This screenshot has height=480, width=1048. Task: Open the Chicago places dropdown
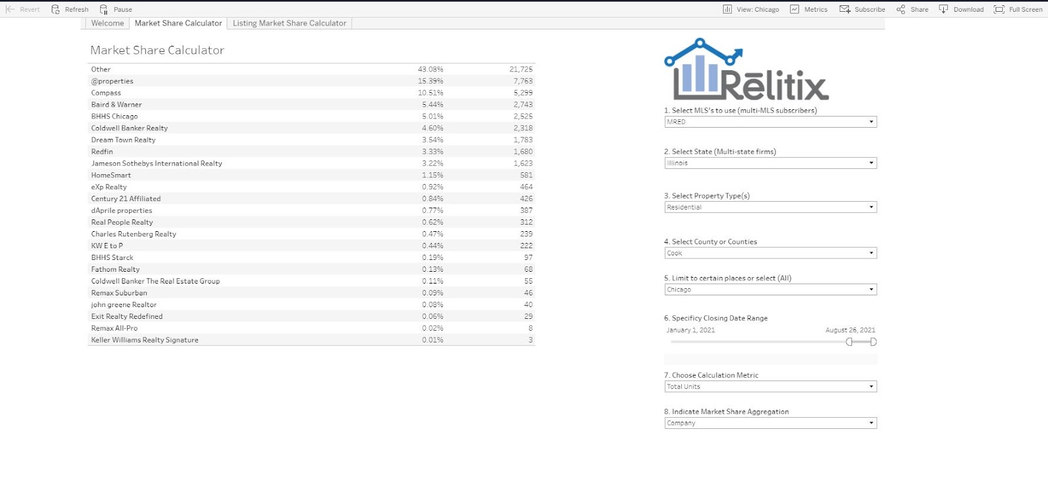tap(770, 289)
